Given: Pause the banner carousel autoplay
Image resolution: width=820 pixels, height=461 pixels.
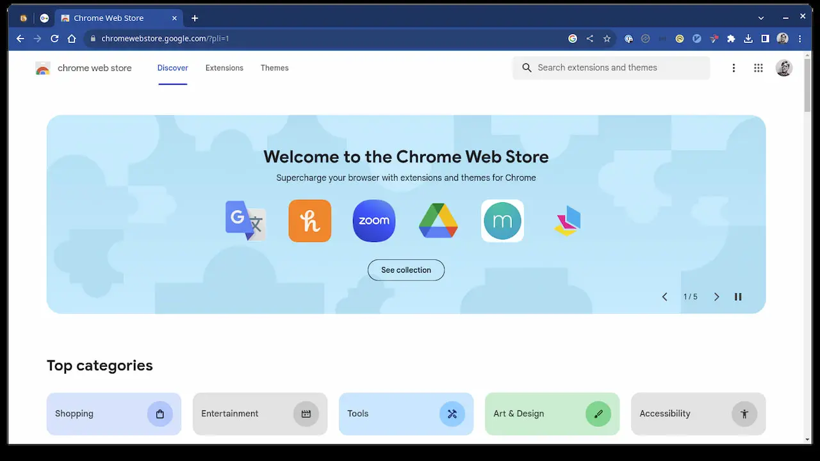Looking at the screenshot, I should [x=737, y=296].
